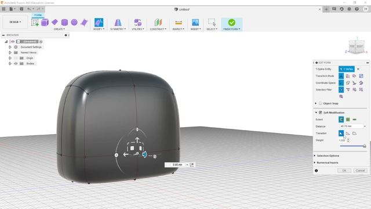This screenshot has width=371, height=209.
Task: Expand the Object Snap section
Action: [316, 103]
